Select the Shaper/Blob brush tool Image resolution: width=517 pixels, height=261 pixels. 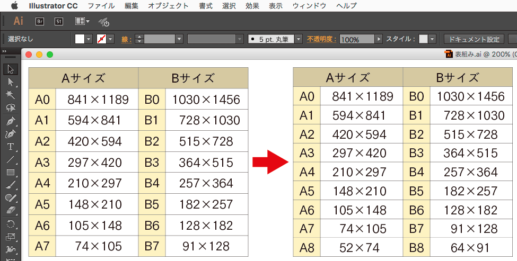pyautogui.click(x=11, y=198)
